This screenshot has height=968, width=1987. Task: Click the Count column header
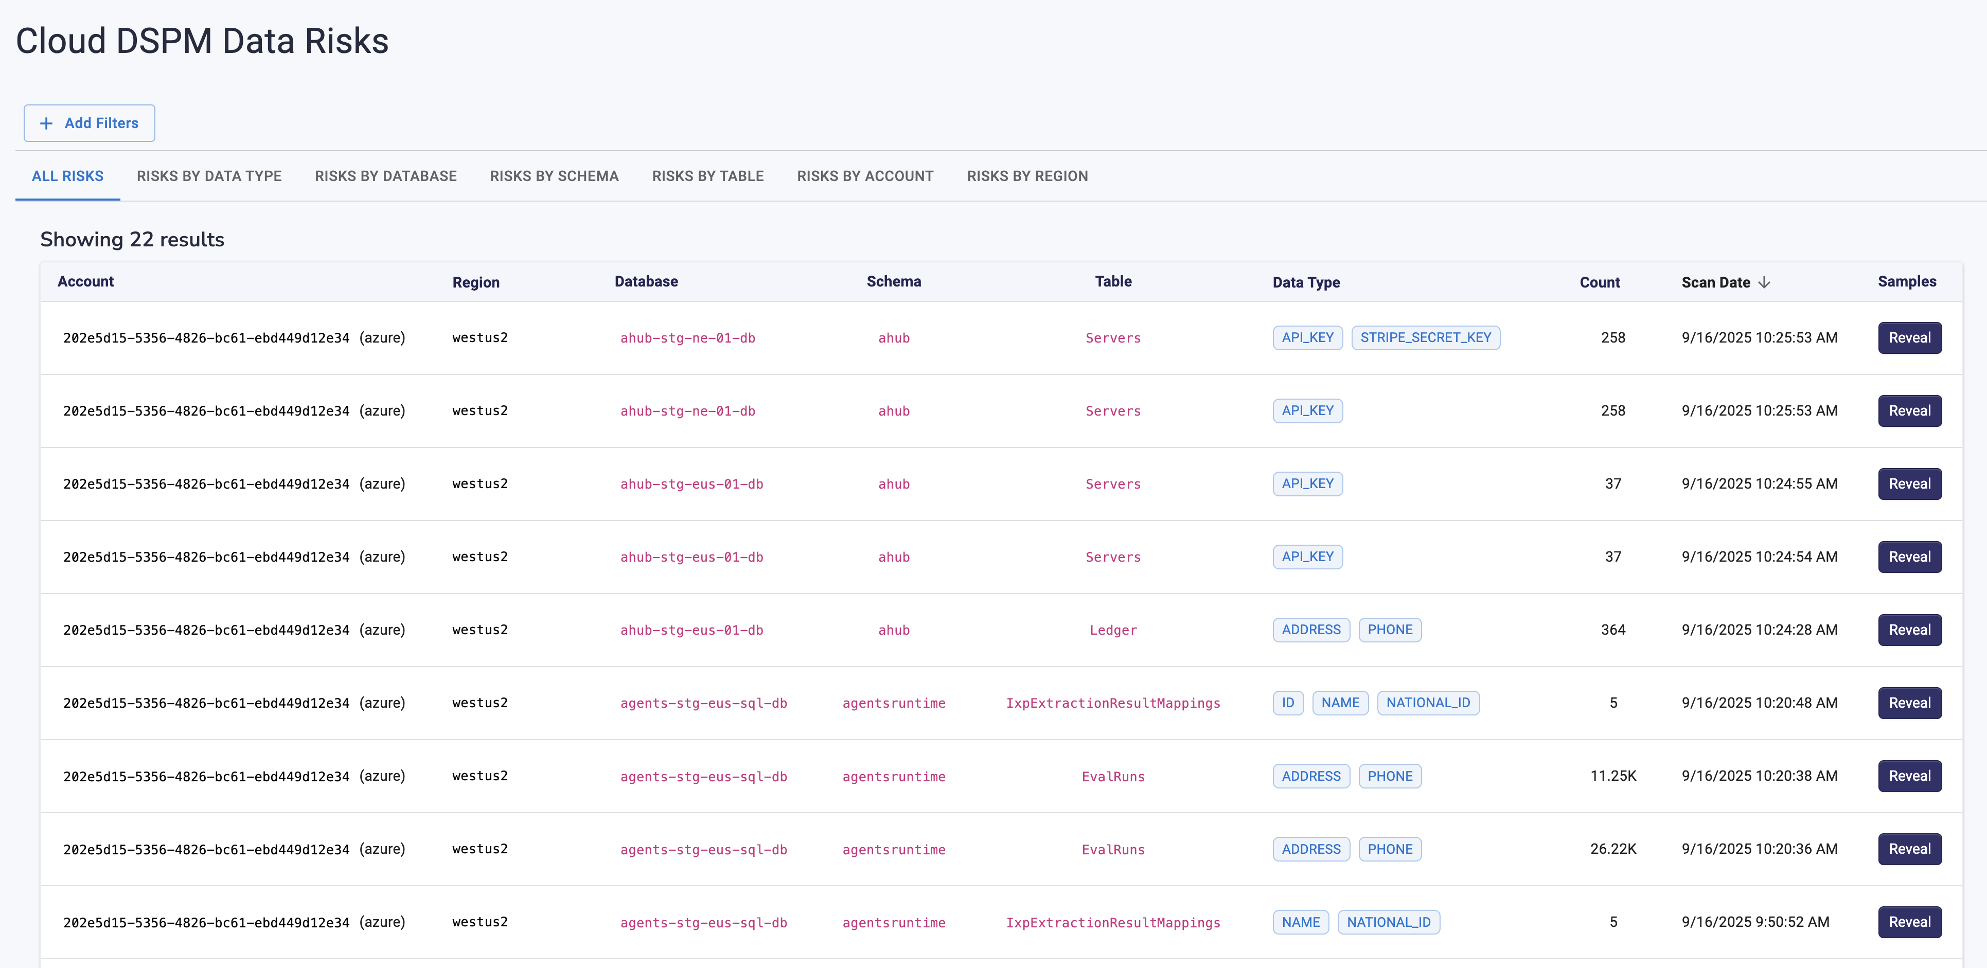coord(1599,282)
